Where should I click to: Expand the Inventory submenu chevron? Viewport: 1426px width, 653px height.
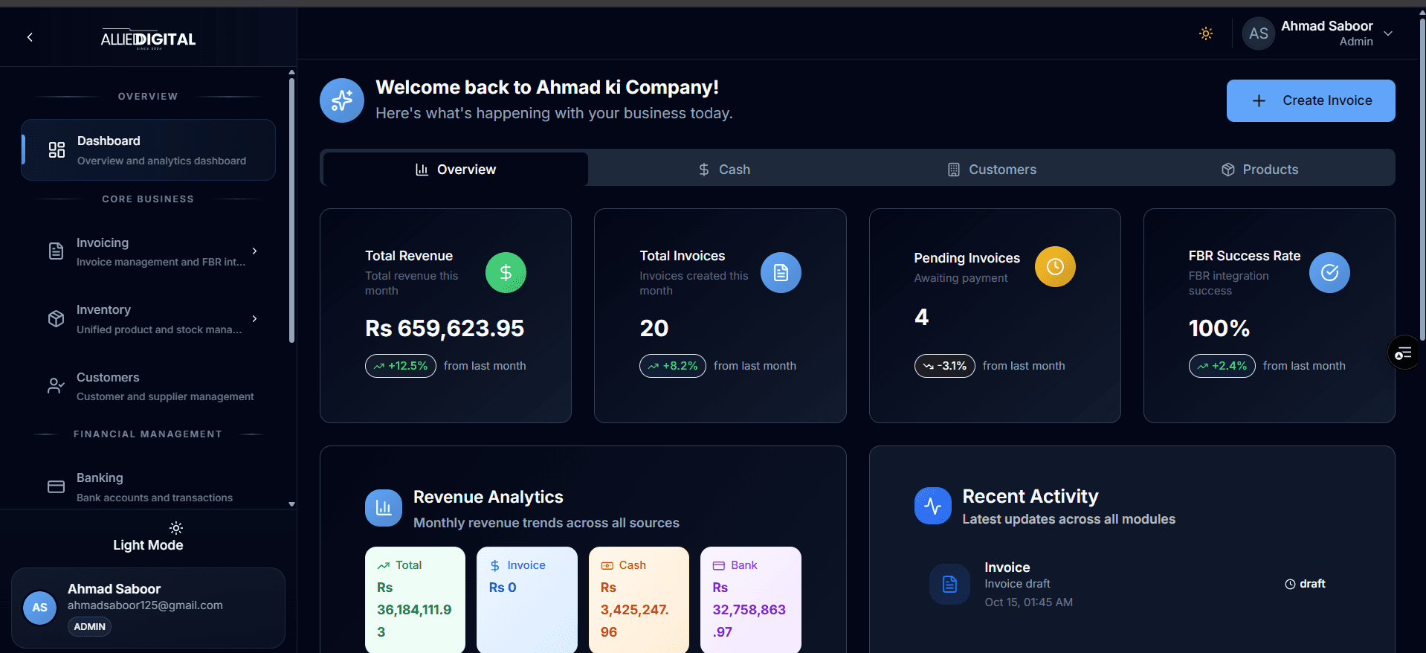tap(254, 318)
